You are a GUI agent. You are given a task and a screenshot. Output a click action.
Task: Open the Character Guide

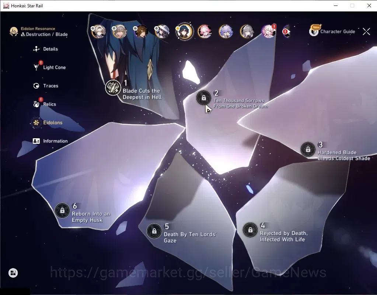point(332,31)
